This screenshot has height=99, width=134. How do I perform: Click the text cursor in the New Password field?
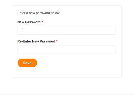[x=21, y=30]
